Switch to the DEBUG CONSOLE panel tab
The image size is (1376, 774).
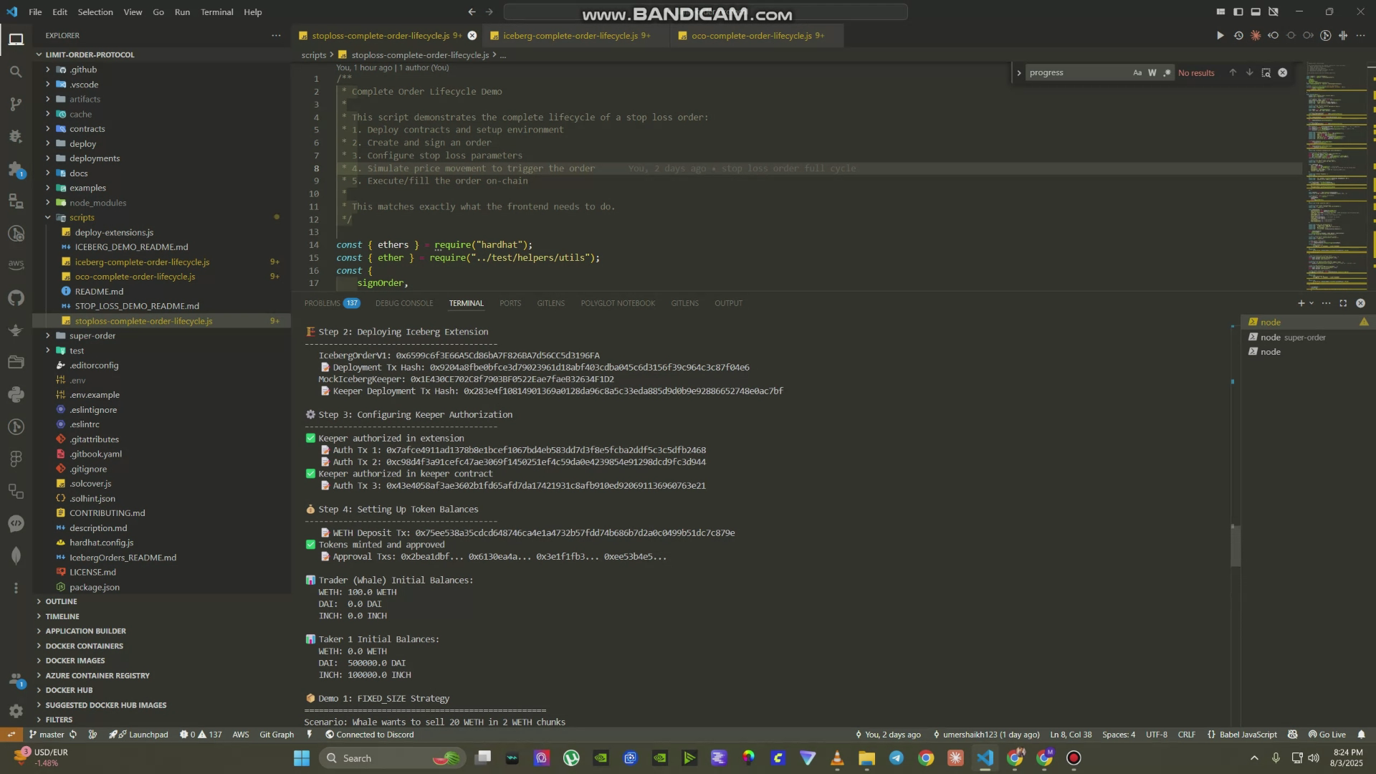coord(404,303)
